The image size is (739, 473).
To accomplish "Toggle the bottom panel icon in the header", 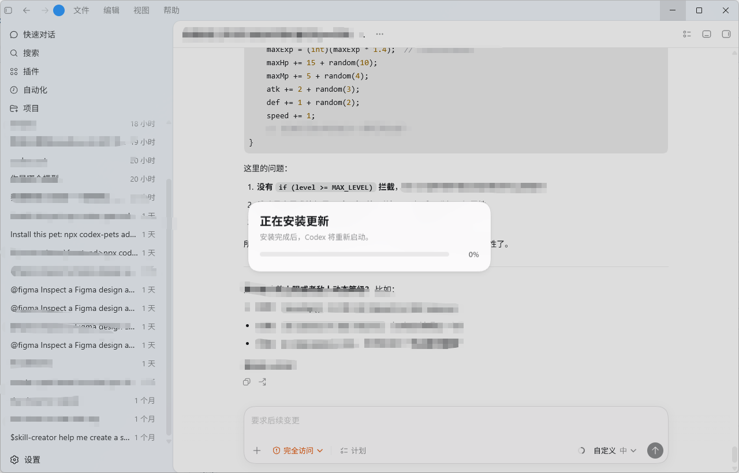I will (707, 35).
